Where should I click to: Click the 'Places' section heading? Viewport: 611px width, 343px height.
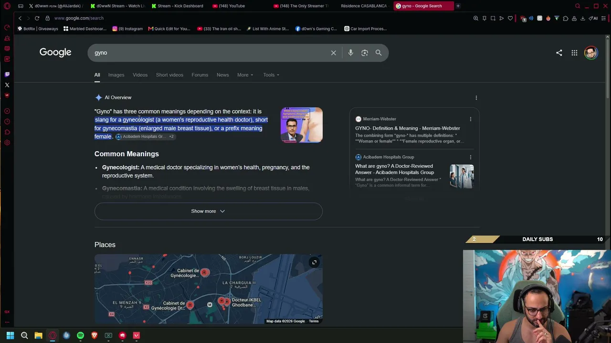tap(105, 245)
